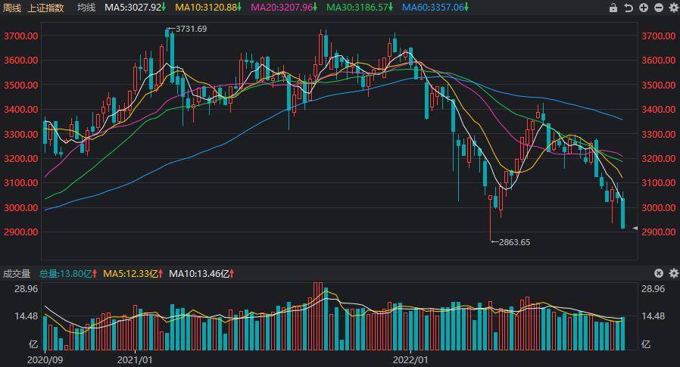Zoom out with the minus icon
Viewport: 680px width, 367px height.
(659, 8)
